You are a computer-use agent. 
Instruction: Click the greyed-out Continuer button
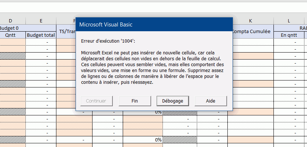click(96, 101)
